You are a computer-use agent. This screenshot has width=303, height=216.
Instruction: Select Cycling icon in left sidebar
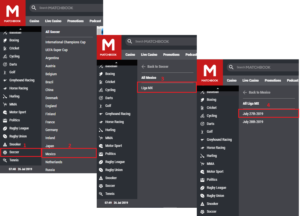5,56
